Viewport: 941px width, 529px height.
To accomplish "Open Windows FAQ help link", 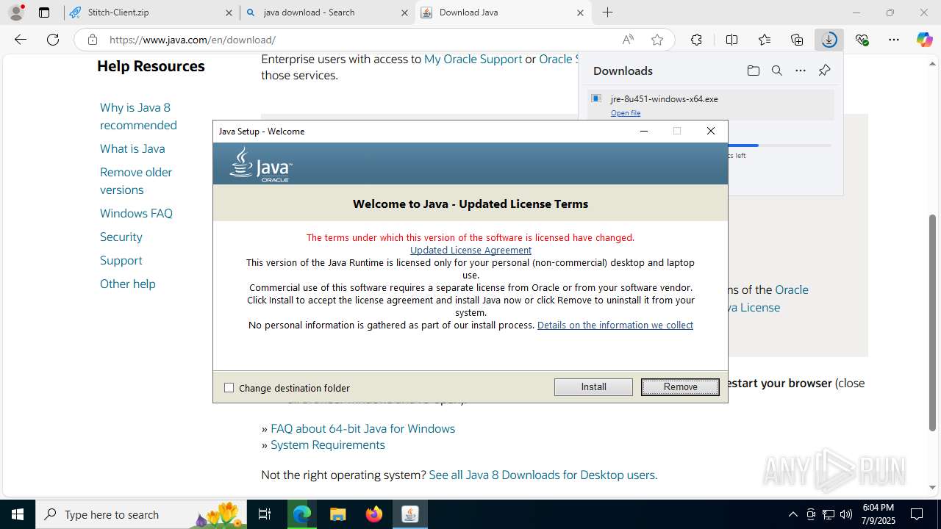I will click(x=136, y=213).
